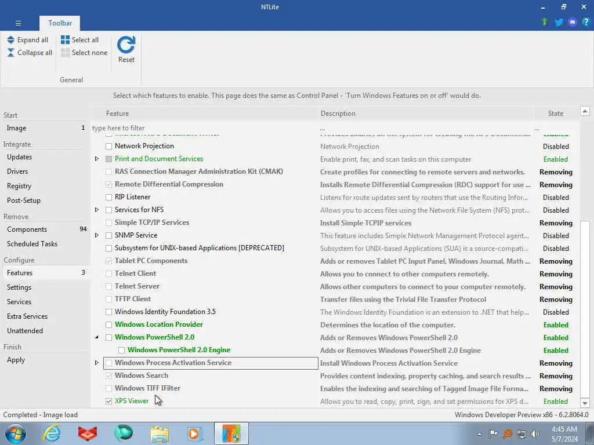This screenshot has width=594, height=445.
Task: Click the Reset arrow icon
Action: (126, 45)
